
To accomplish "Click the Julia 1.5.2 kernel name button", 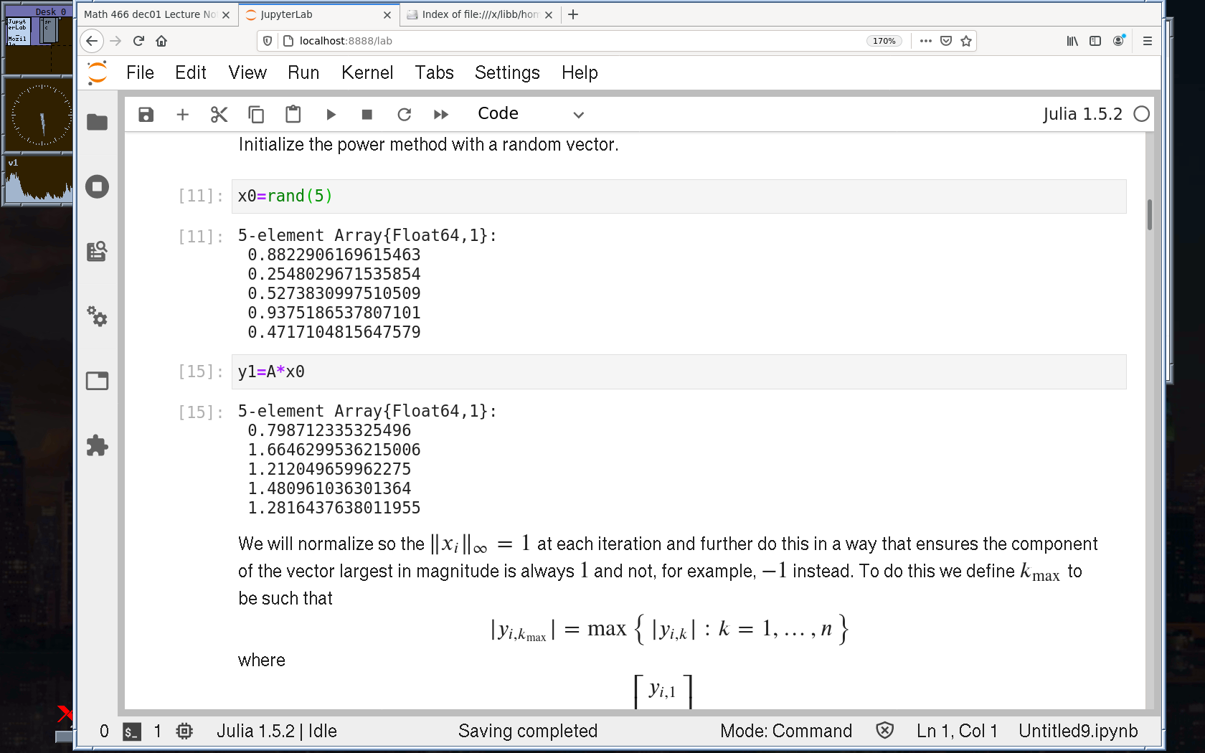I will (x=1082, y=114).
